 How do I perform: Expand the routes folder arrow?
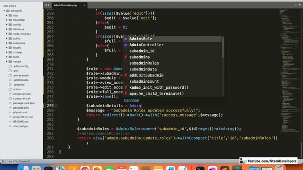pyautogui.click(x=7, y=48)
